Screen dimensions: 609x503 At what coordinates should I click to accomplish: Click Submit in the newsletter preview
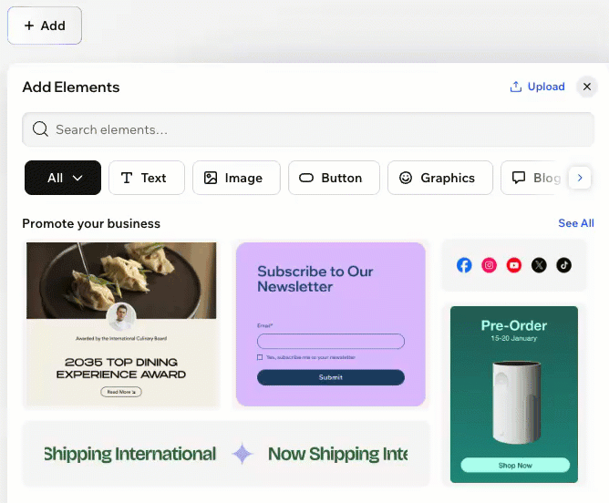click(x=331, y=377)
